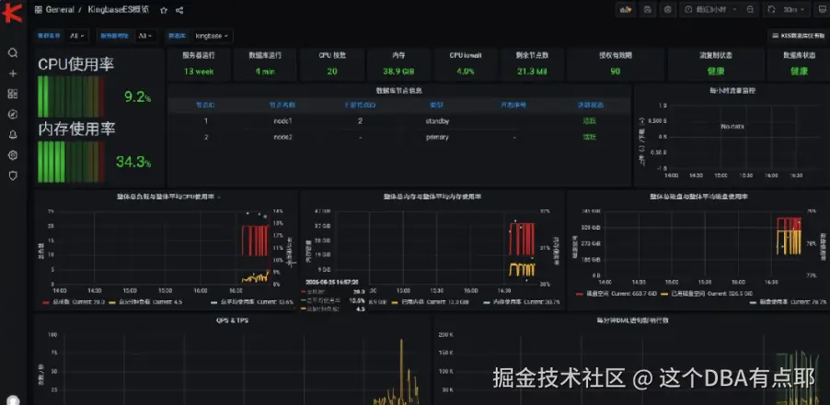Click the 4 min database uptime value

265,72
